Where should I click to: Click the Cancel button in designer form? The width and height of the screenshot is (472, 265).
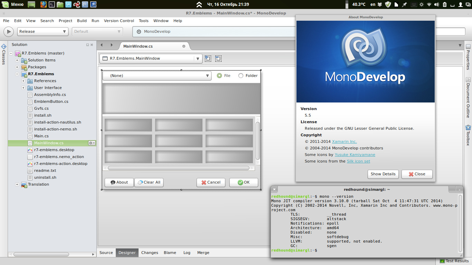click(x=211, y=182)
